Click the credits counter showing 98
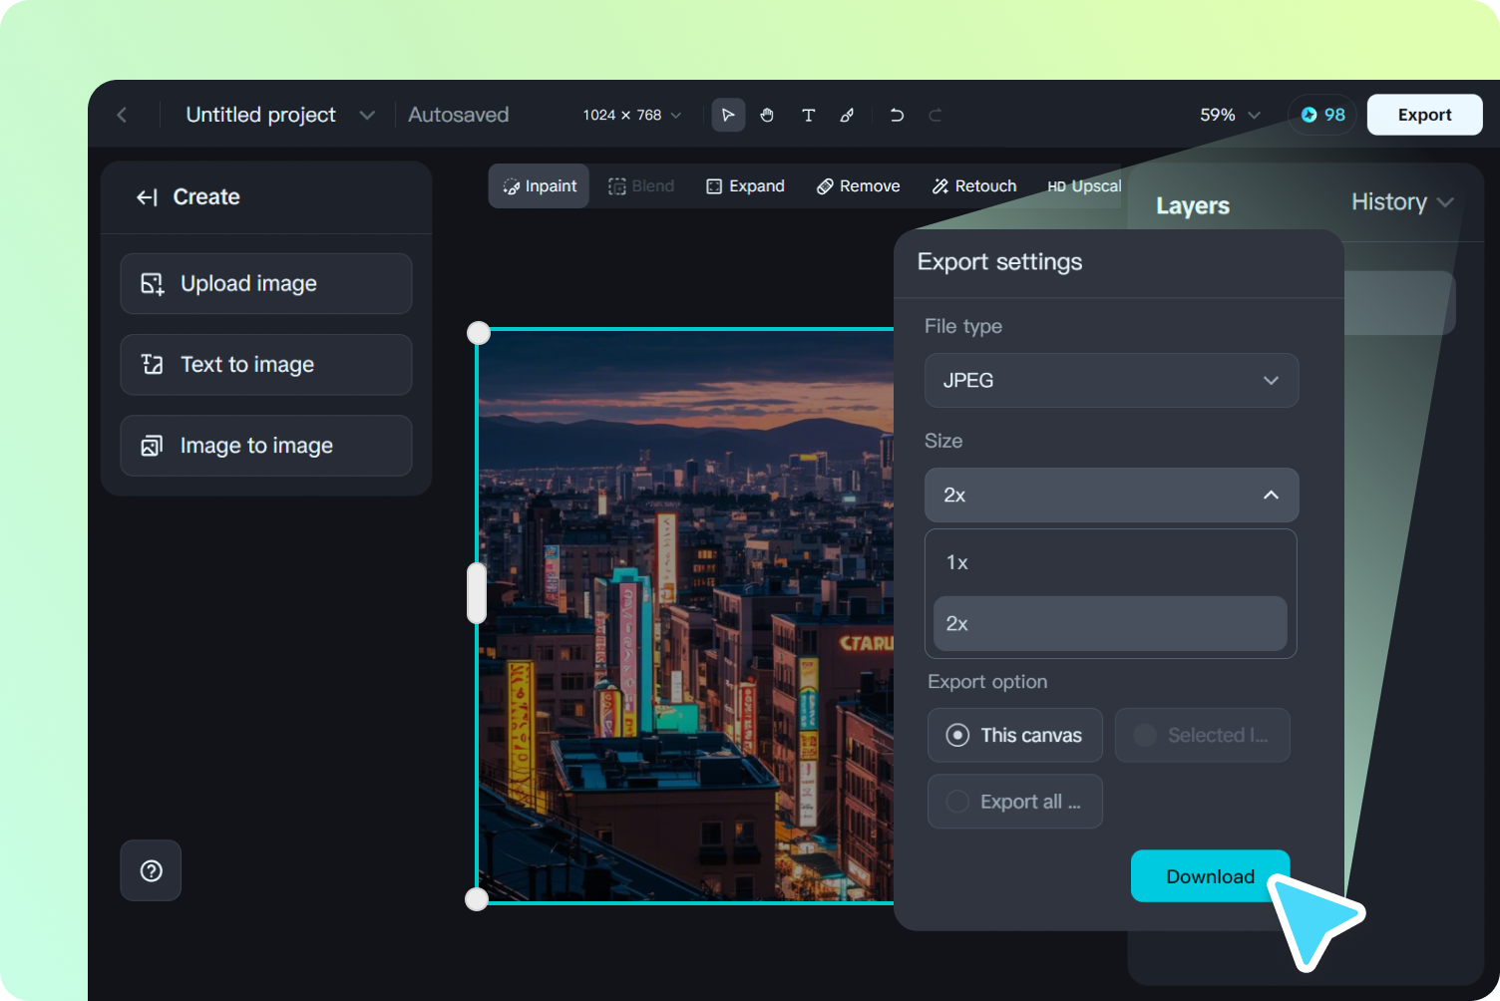Screen dimensions: 1500x1001 coord(1322,115)
